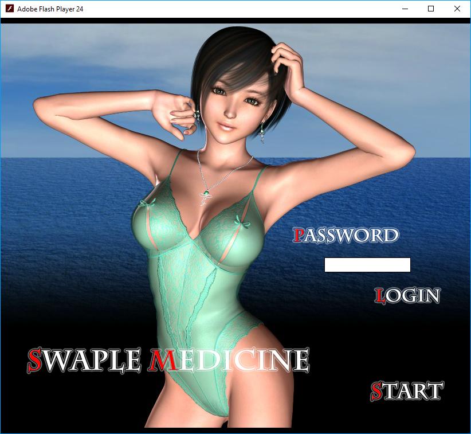Click inside the password input field

(367, 265)
